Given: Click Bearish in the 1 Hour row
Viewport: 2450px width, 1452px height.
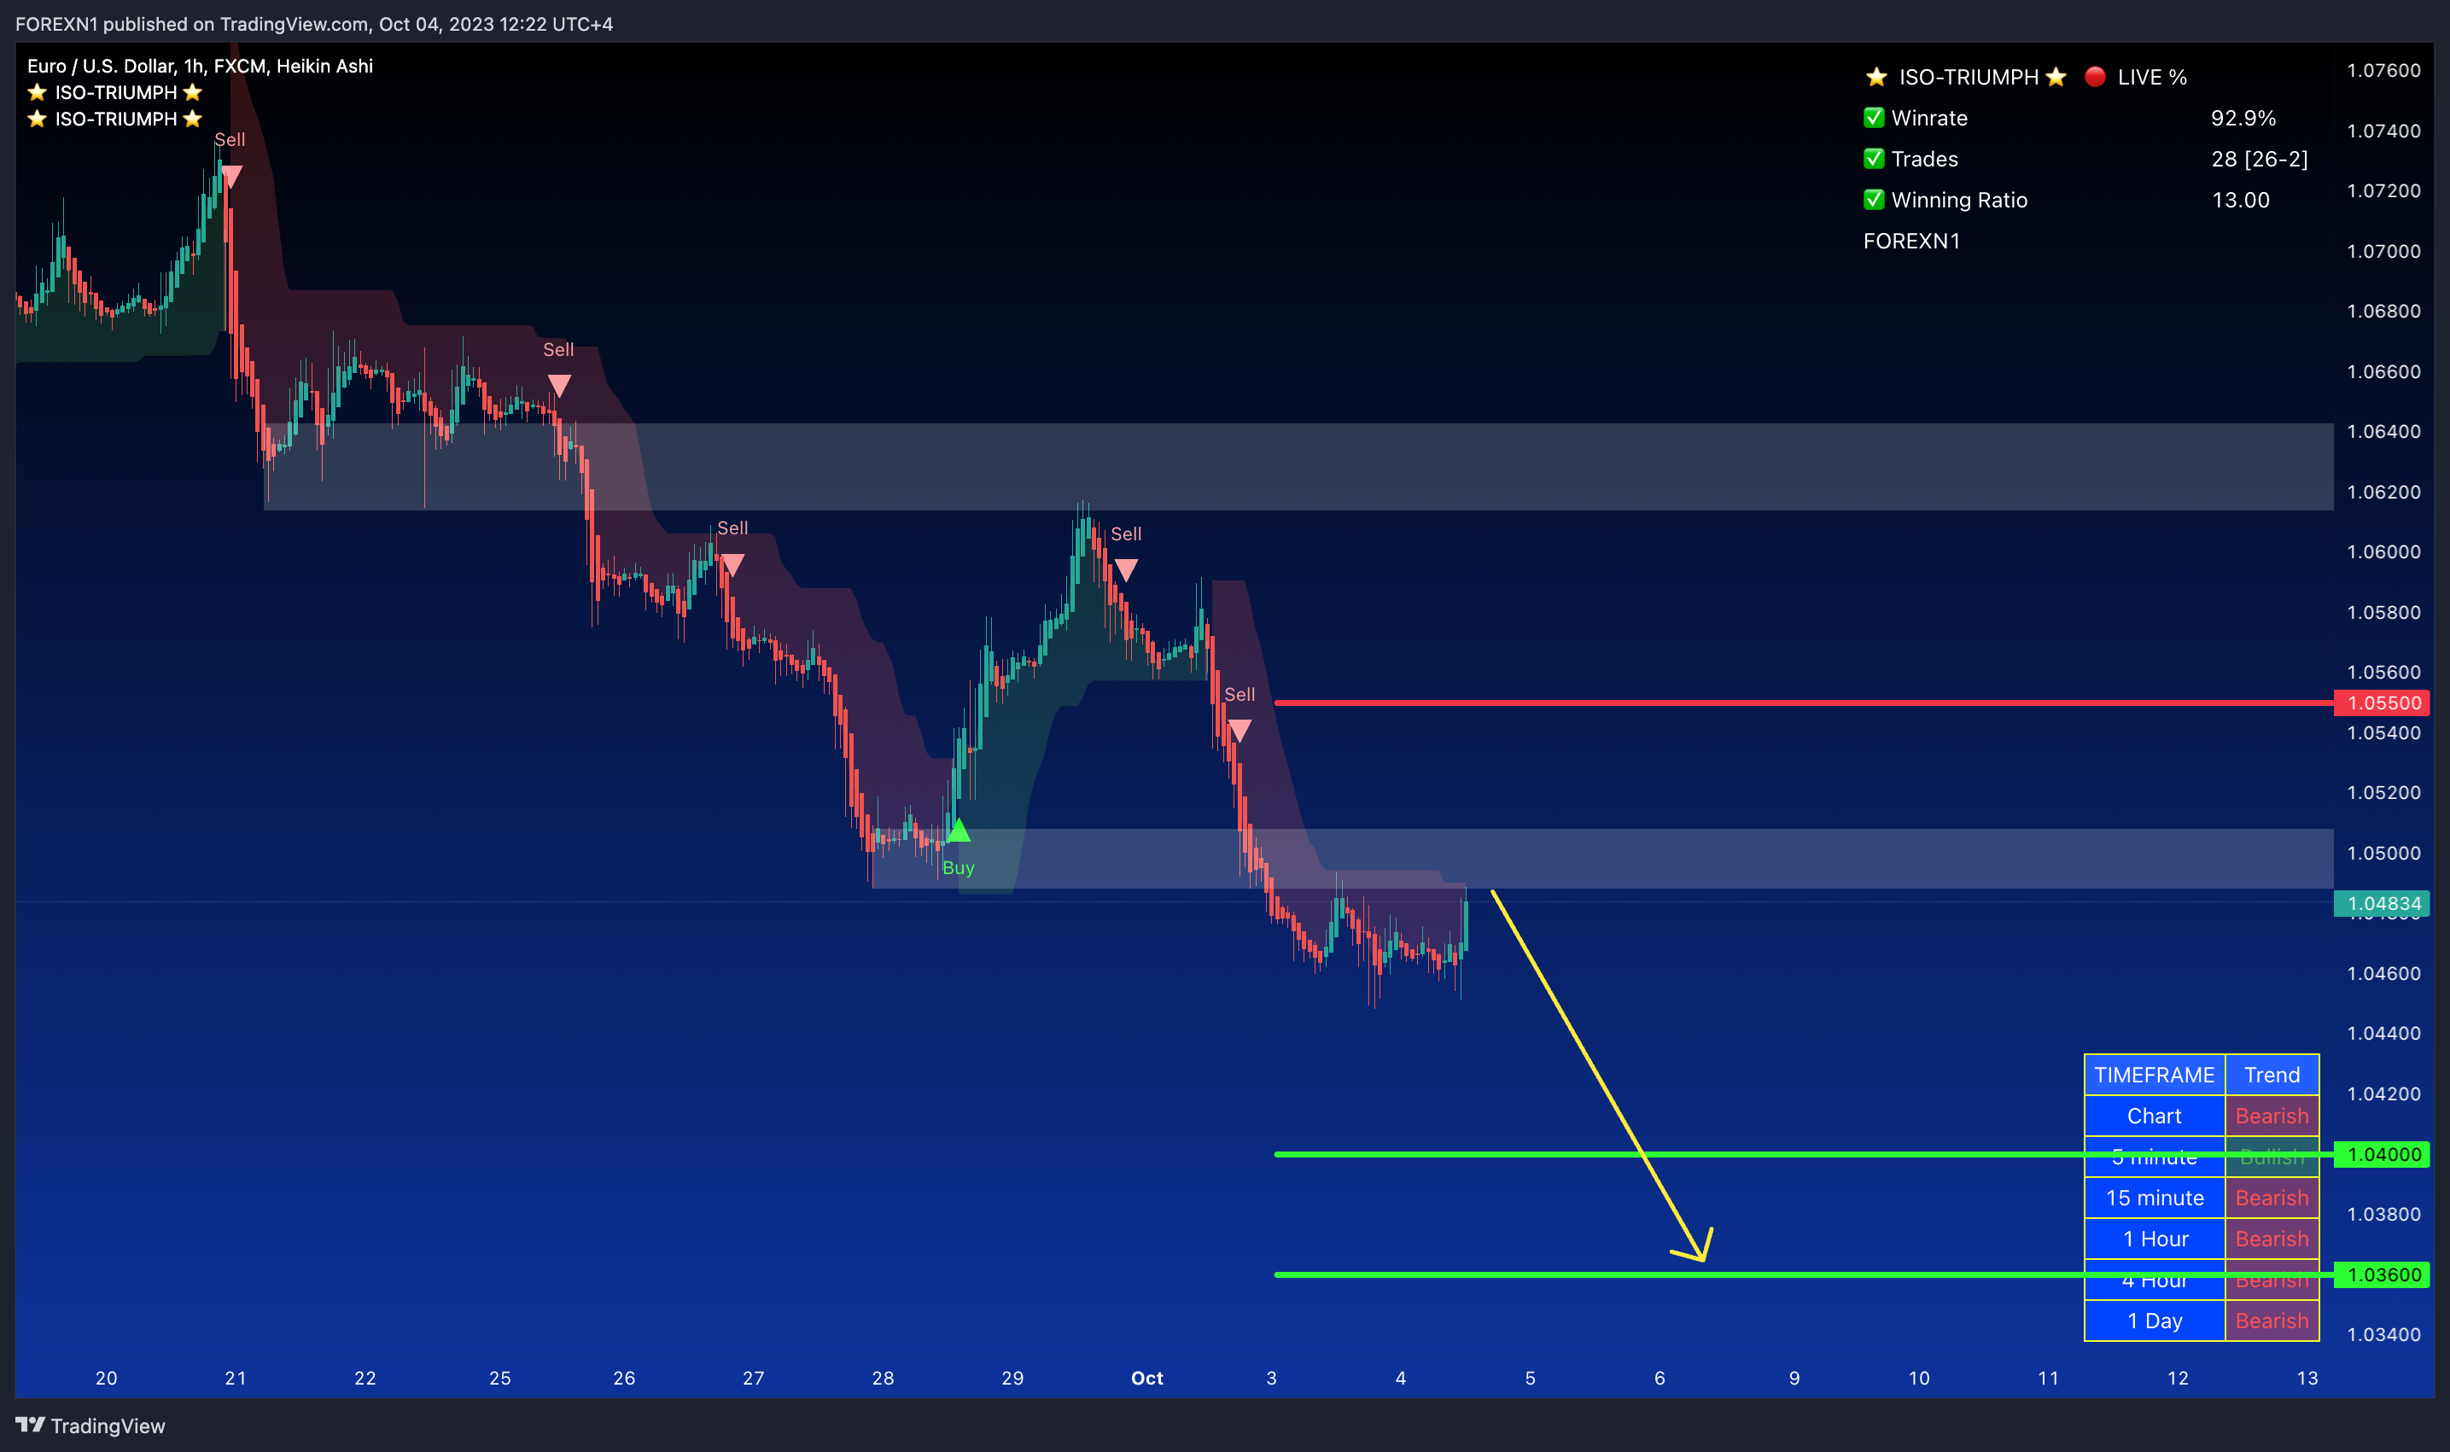Looking at the screenshot, I should click(x=2272, y=1239).
